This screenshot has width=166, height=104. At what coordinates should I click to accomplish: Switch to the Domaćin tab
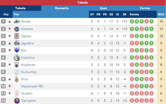coord(62,8)
